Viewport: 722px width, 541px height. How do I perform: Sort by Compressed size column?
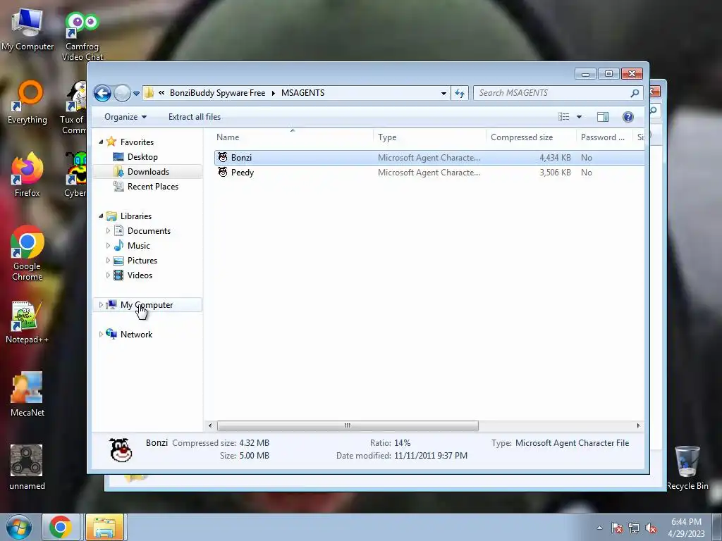pos(531,137)
